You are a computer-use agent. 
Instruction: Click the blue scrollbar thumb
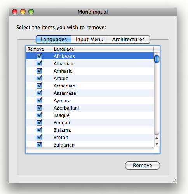tap(157, 59)
